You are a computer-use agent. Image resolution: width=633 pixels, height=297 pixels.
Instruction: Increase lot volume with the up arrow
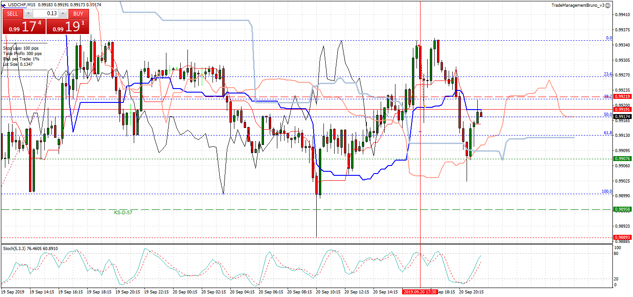(63, 13)
